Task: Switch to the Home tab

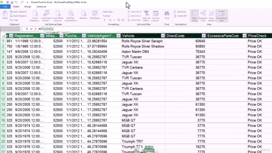Action: point(16,7)
